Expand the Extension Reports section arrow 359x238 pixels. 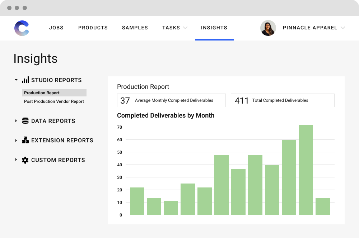16,141
